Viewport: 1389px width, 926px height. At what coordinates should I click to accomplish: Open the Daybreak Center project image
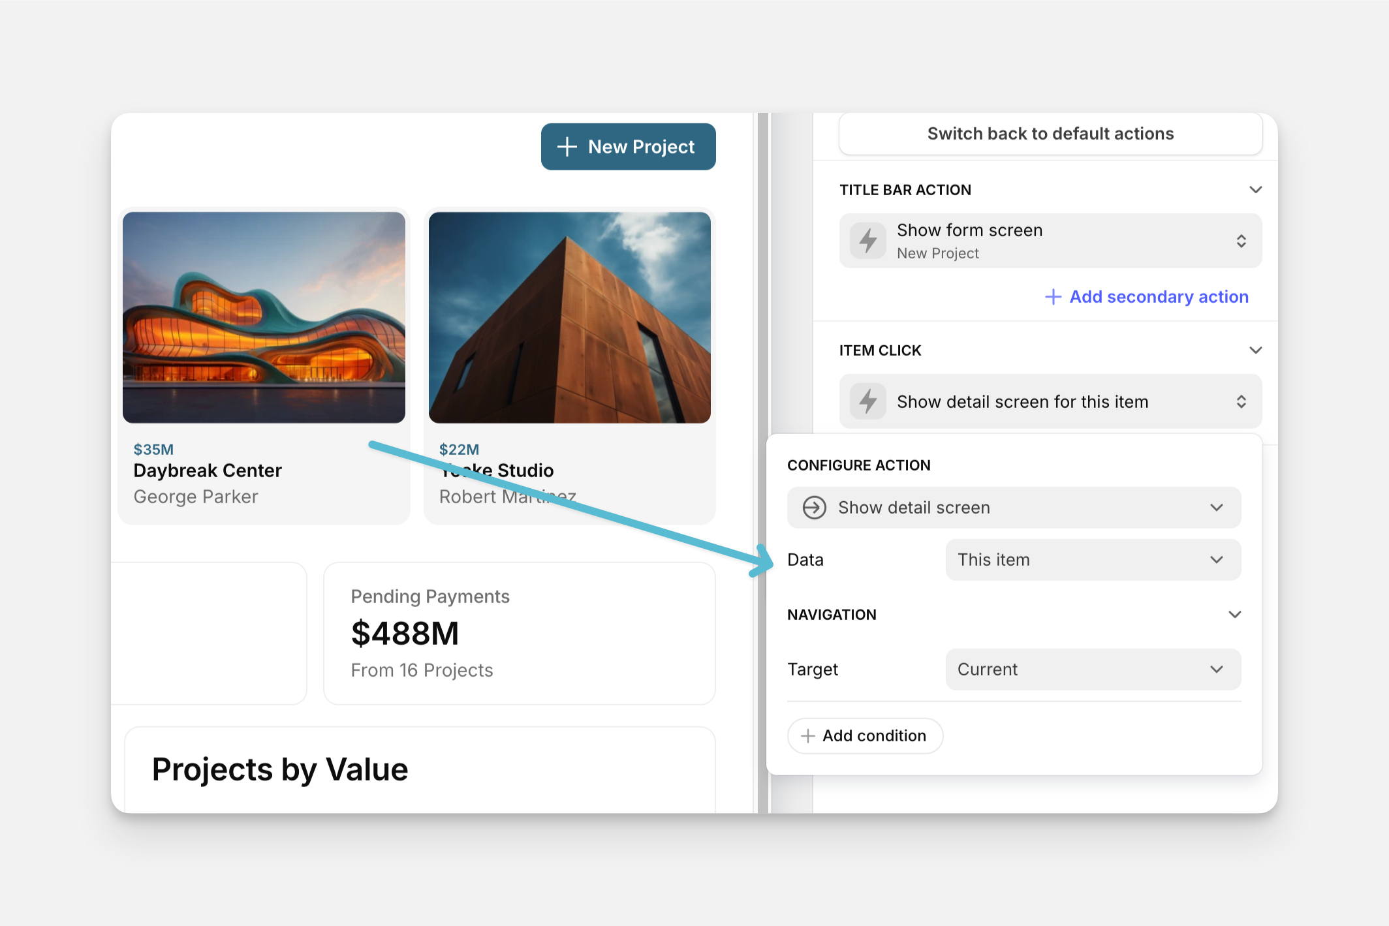tap(264, 318)
